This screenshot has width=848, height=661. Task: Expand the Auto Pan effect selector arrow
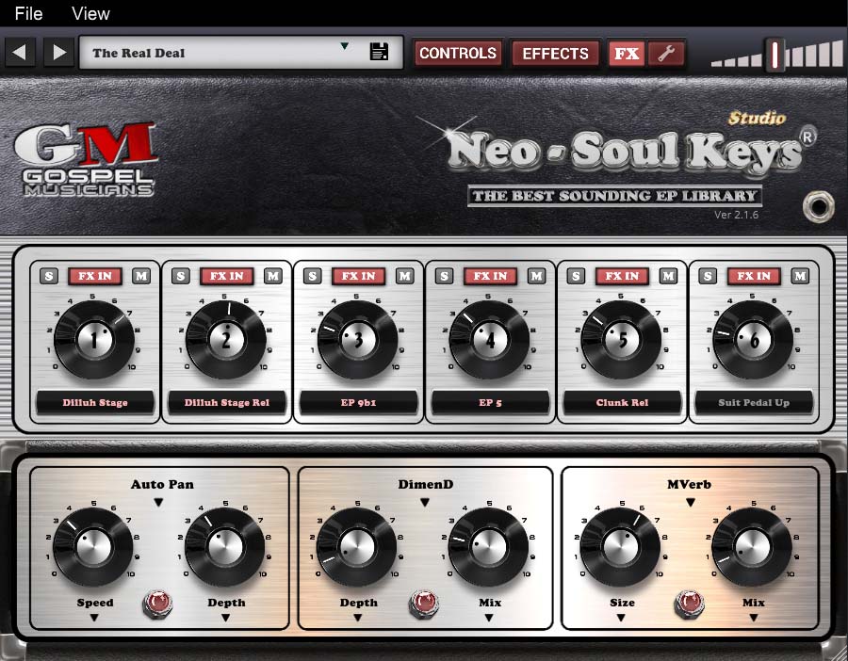[x=158, y=503]
